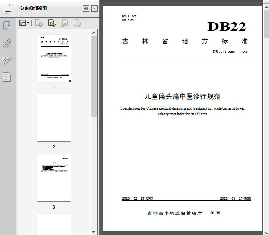The width and height of the screenshot is (269, 235).
Task: Click the rotate pages counterclockwise icon
Action: (x=64, y=23)
